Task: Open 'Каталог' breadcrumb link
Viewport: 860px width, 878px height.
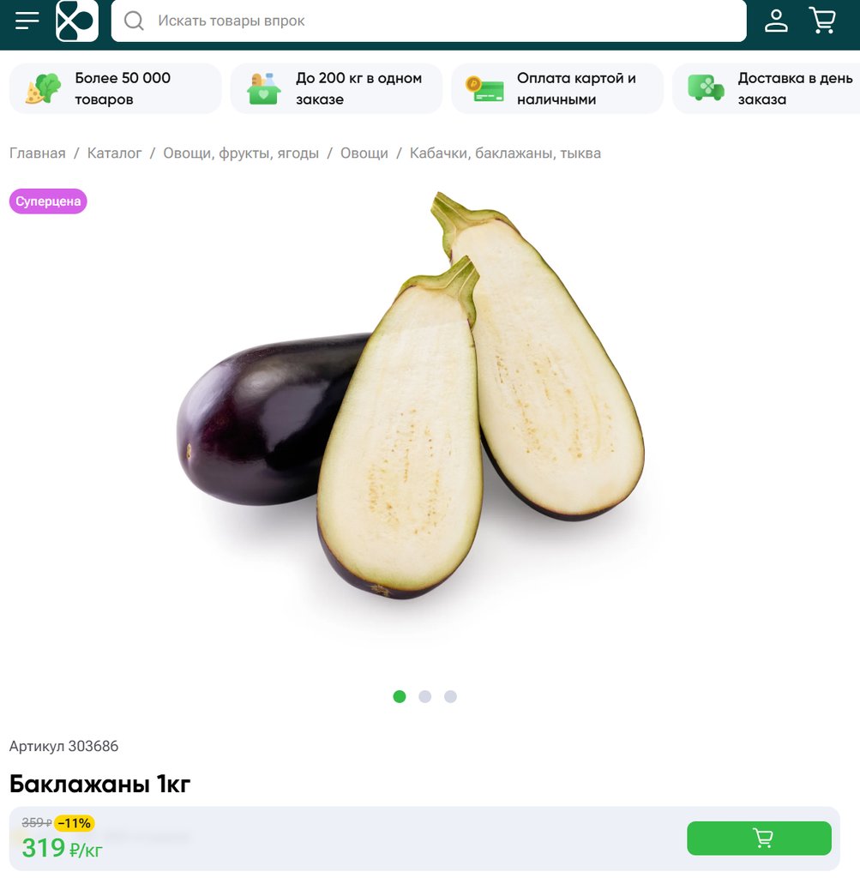Action: [x=114, y=153]
